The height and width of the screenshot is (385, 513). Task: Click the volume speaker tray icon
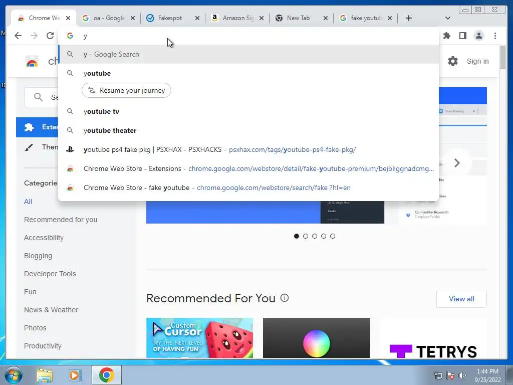click(x=462, y=375)
